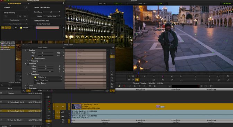Click the step forward one frame button in Composer
This screenshot has height=127, width=233.
[x=181, y=76]
